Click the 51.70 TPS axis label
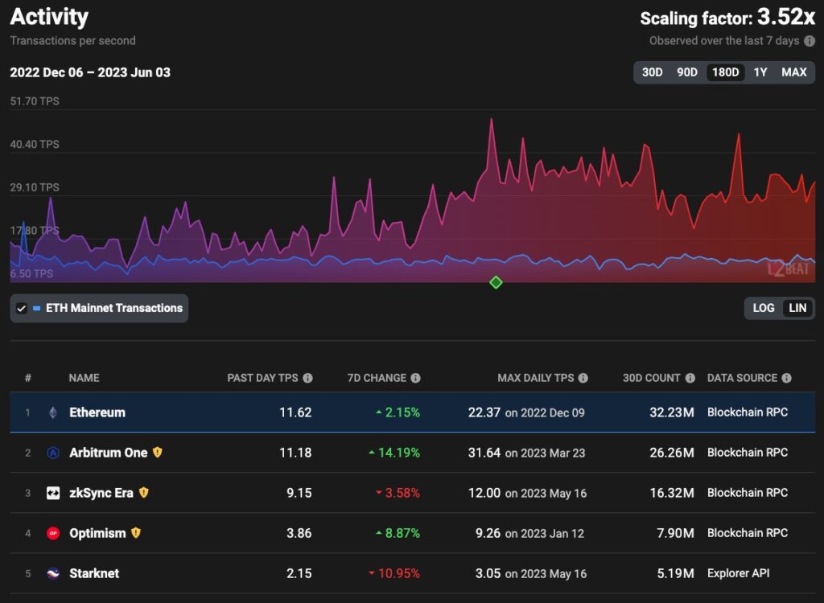 pyautogui.click(x=35, y=101)
